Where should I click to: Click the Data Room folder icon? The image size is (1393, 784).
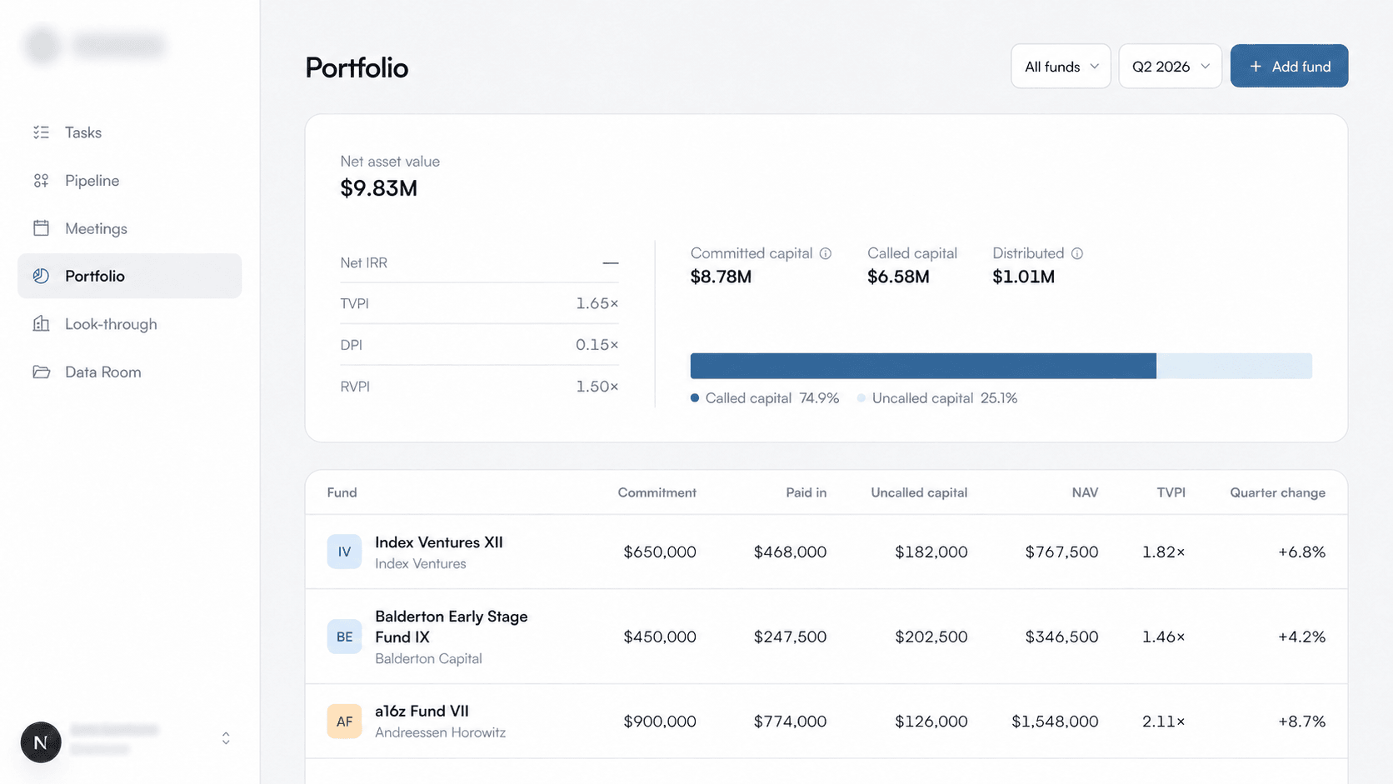[41, 372]
